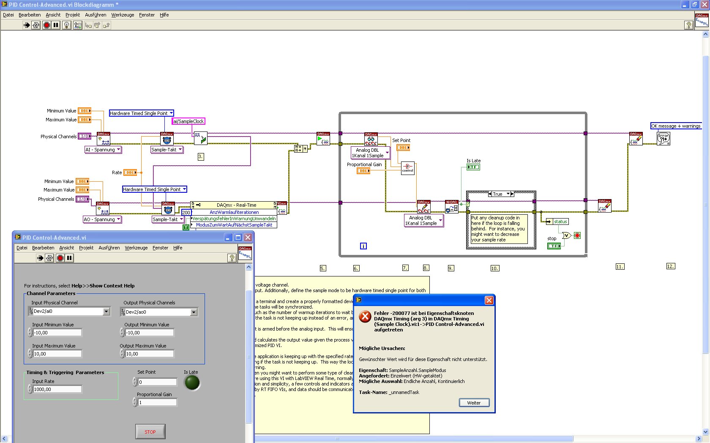Viewport: 710px width, 443px height.
Task: Select the DAQmx Read node in loop
Action: (371, 139)
